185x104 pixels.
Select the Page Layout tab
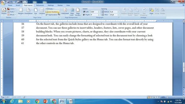tap(28, 5)
